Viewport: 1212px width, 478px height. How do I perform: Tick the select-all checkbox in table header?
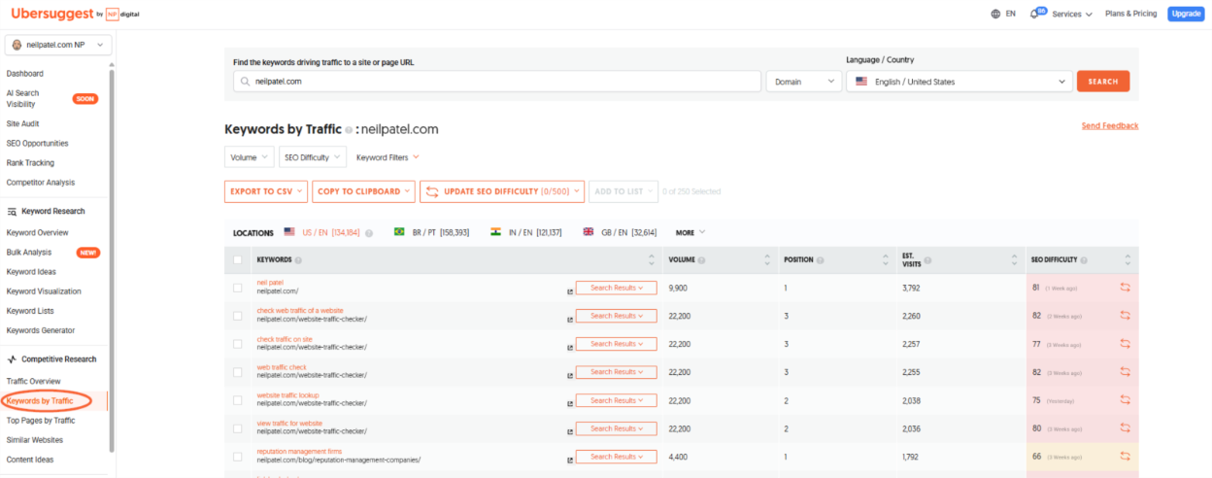238,260
